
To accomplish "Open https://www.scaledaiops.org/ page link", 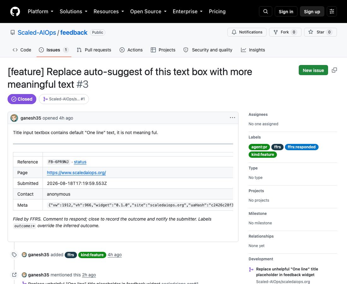I will 76,173.
